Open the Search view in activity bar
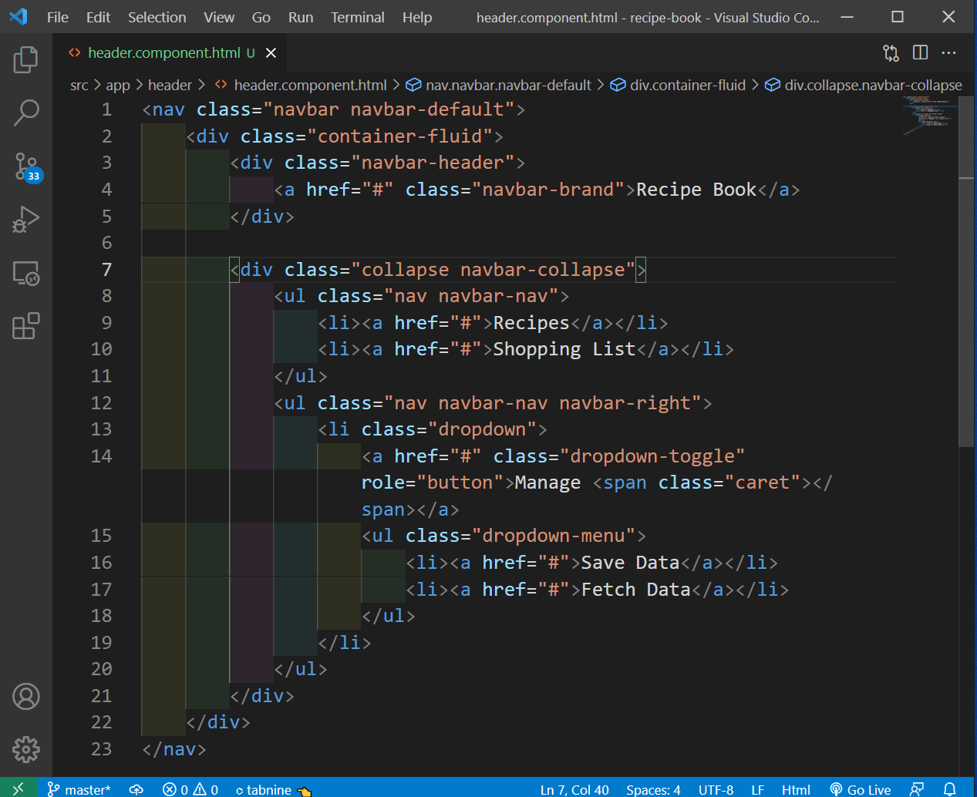 pos(25,113)
